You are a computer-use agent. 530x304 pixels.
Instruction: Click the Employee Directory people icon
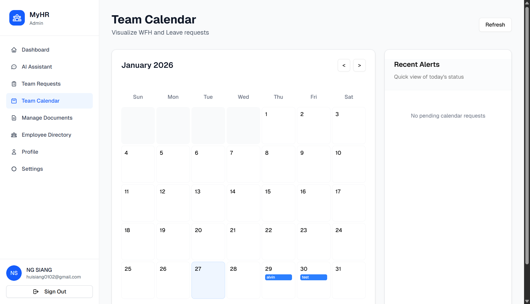[14, 135]
